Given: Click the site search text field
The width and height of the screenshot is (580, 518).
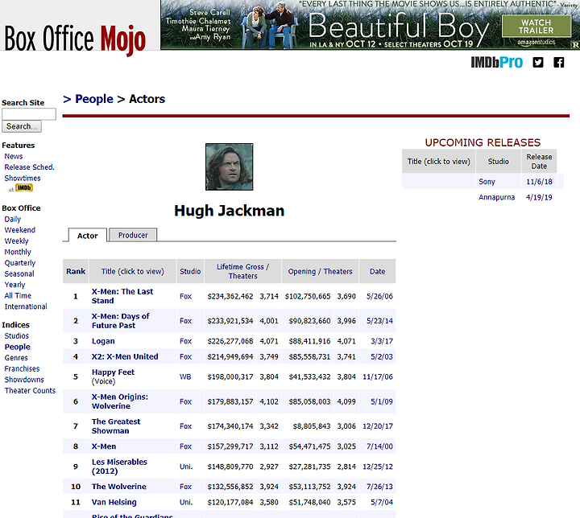Looking at the screenshot, I should [29, 114].
